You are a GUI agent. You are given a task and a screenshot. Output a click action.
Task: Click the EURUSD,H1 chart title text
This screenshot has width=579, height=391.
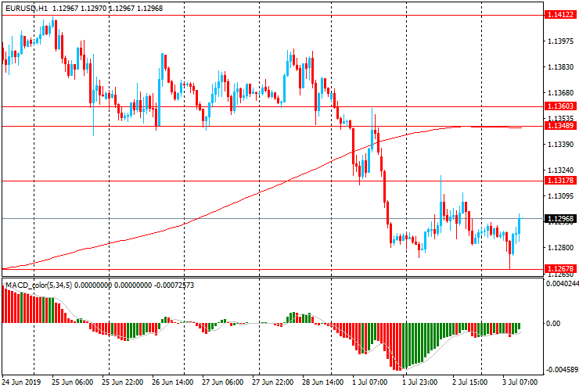point(27,9)
